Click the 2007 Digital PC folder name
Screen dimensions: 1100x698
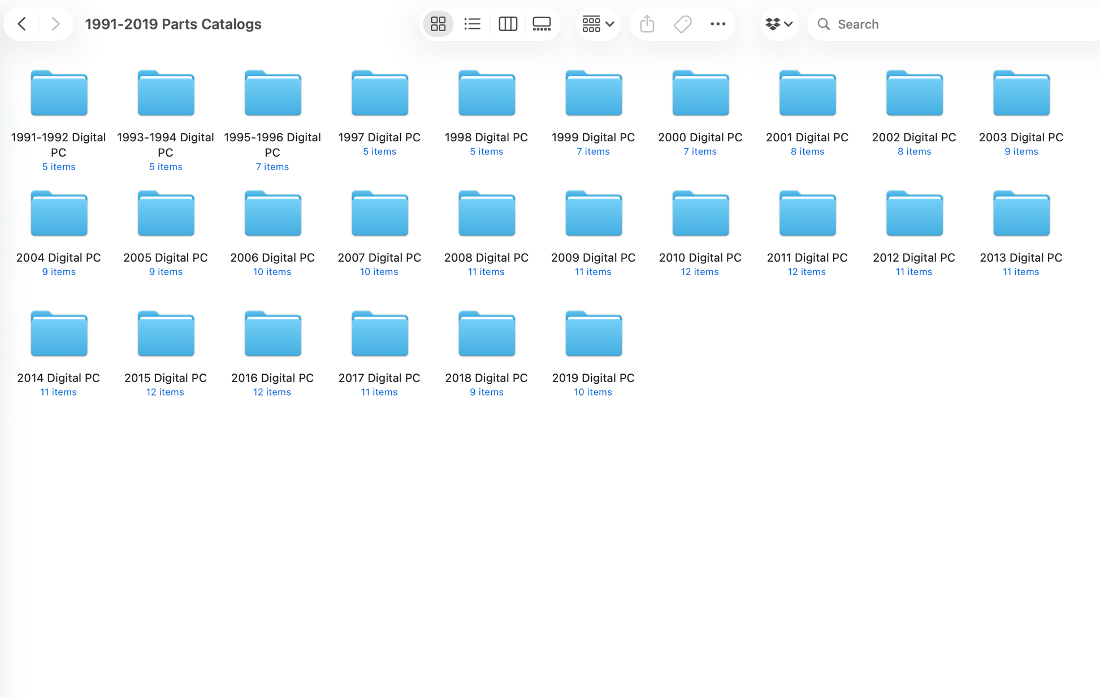379,258
